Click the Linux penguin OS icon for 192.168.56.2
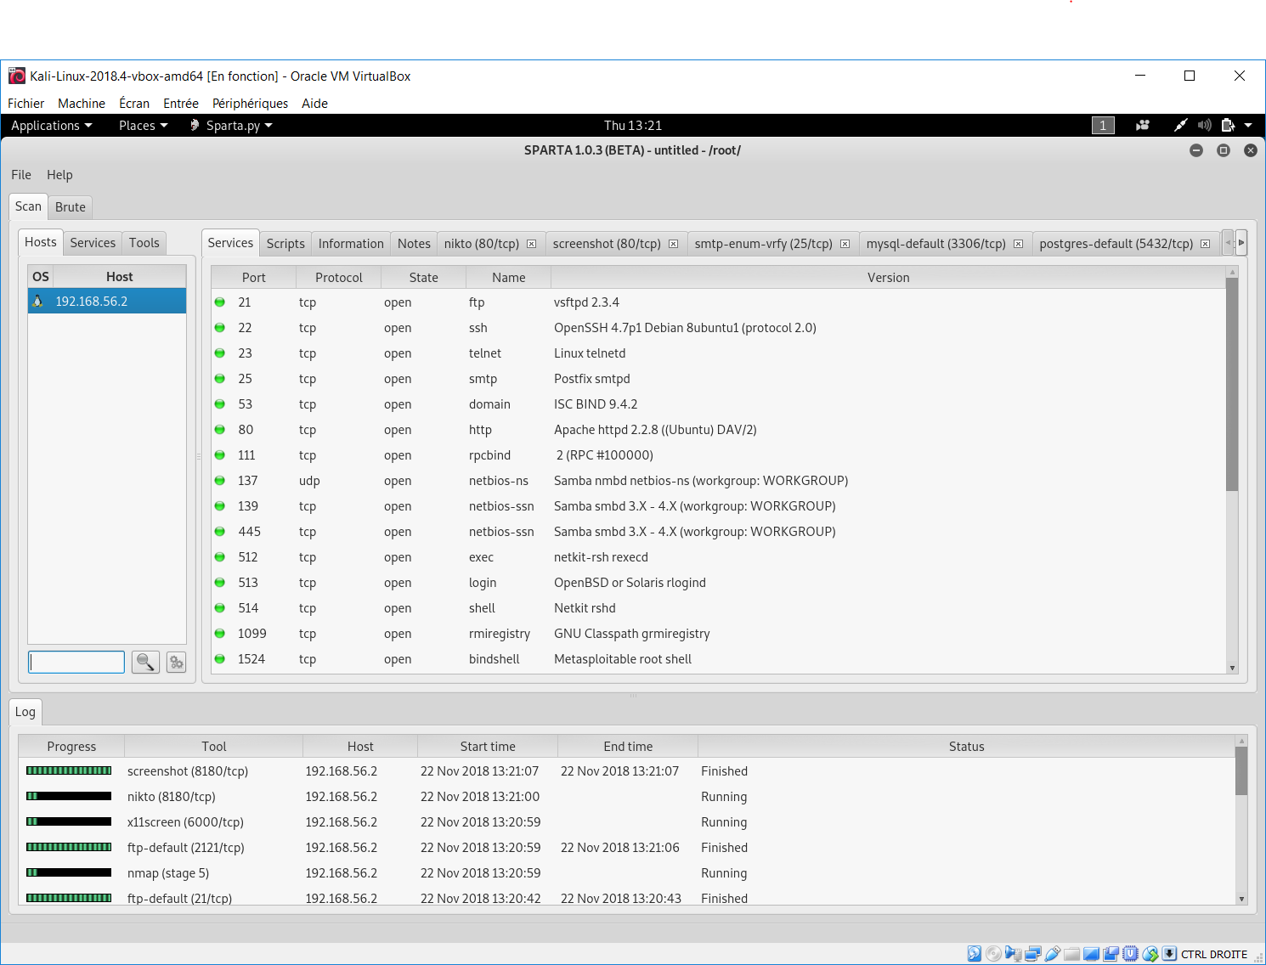 click(x=38, y=301)
